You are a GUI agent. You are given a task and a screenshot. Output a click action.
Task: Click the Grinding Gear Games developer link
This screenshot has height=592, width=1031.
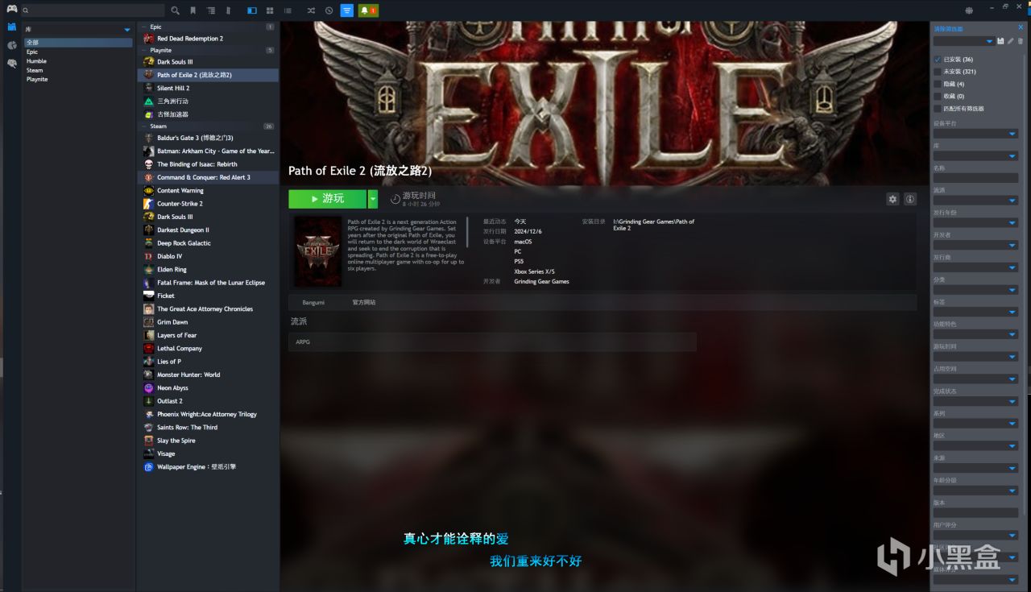(x=541, y=282)
